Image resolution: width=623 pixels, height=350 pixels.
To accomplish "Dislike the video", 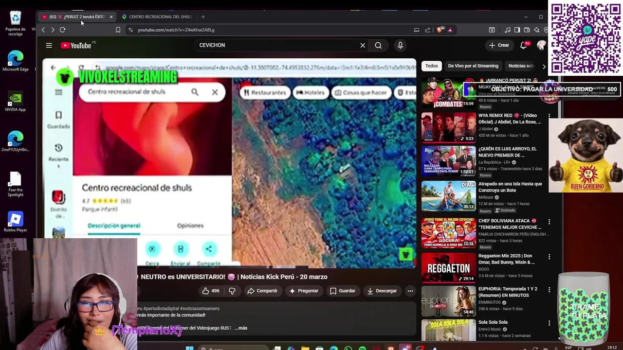I will click(232, 291).
